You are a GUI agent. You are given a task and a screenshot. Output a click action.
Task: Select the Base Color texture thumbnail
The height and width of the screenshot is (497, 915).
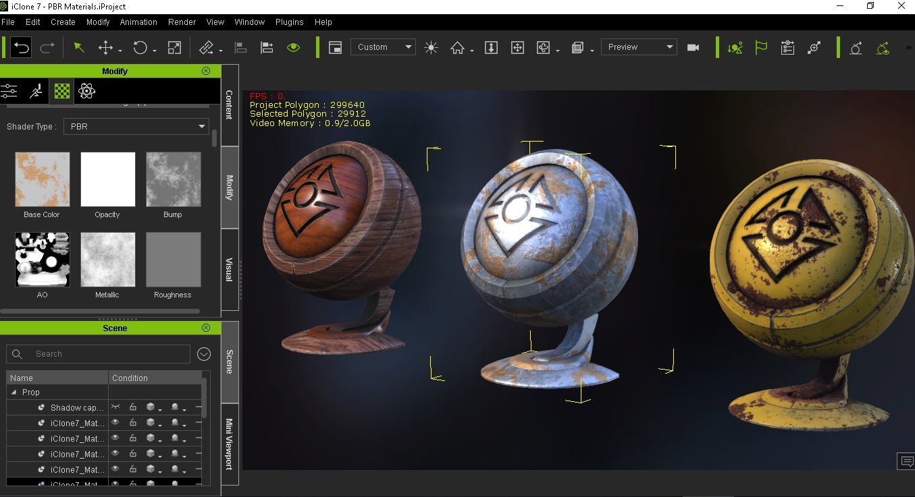(42, 179)
